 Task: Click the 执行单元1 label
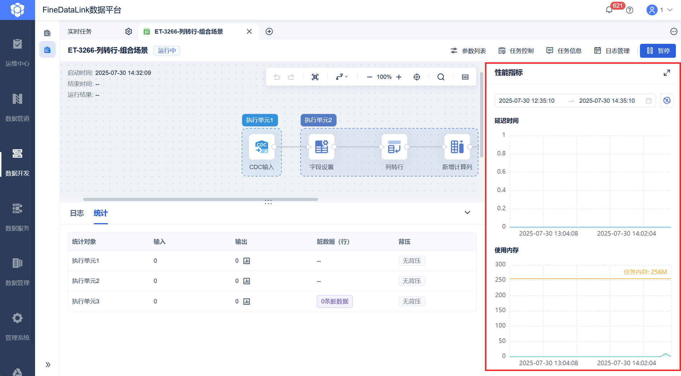(x=260, y=120)
